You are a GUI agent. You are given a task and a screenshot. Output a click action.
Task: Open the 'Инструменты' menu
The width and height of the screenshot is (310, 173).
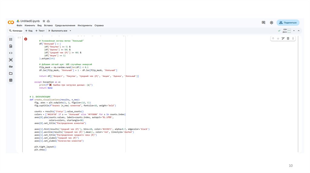85,26
